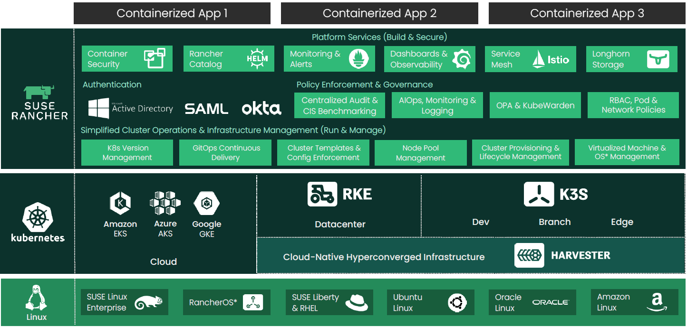Click the RancherOS icon
The height and width of the screenshot is (327, 687).
click(253, 302)
